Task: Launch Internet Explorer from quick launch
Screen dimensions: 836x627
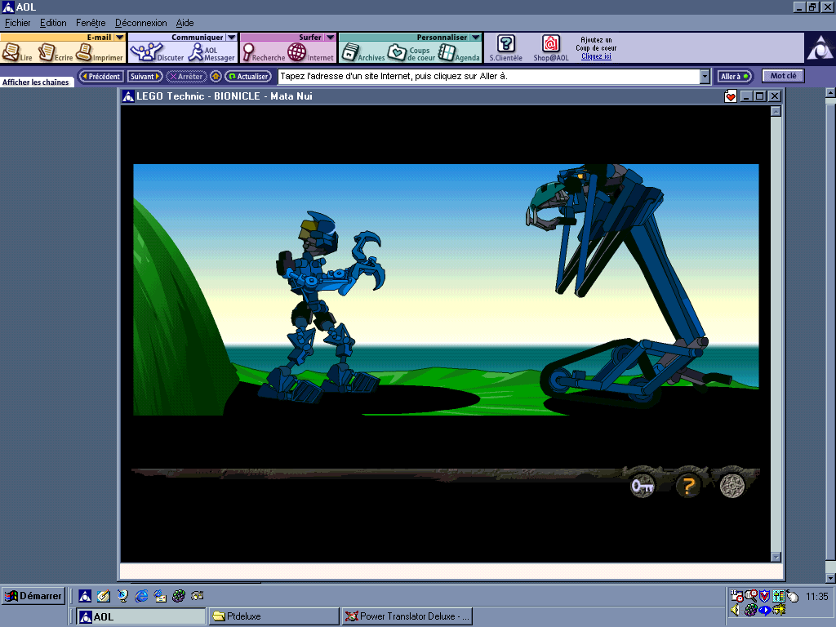Action: (x=141, y=596)
